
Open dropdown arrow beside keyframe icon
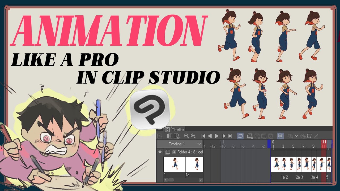tap(296, 136)
